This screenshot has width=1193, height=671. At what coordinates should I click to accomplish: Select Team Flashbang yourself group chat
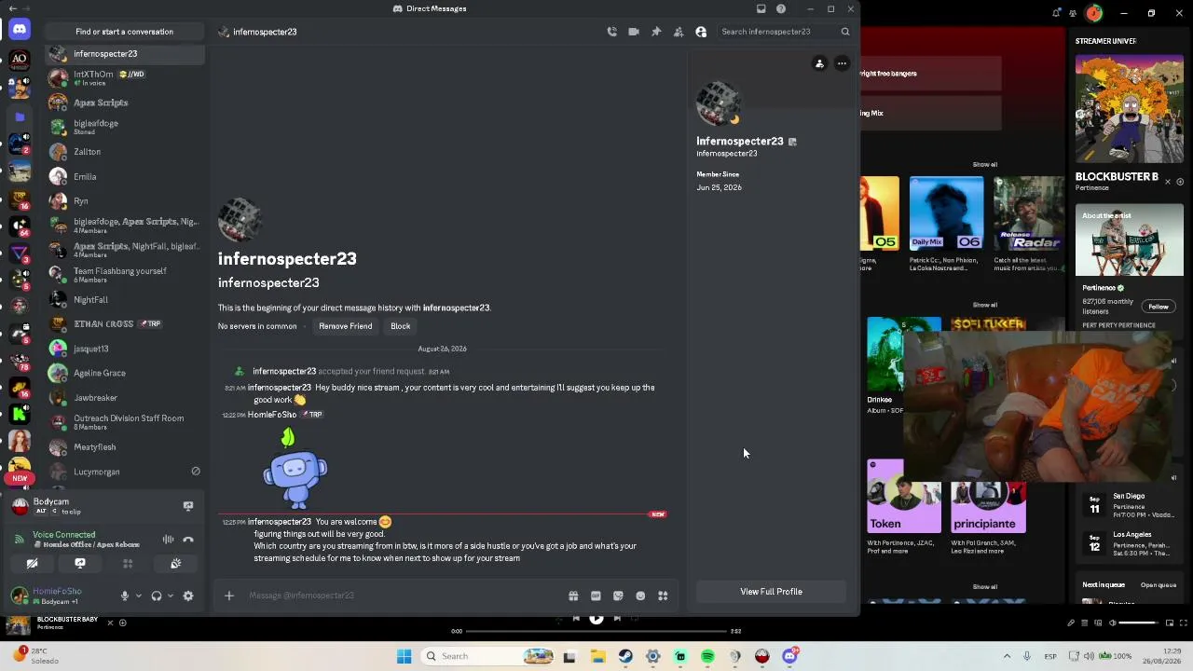click(x=125, y=275)
